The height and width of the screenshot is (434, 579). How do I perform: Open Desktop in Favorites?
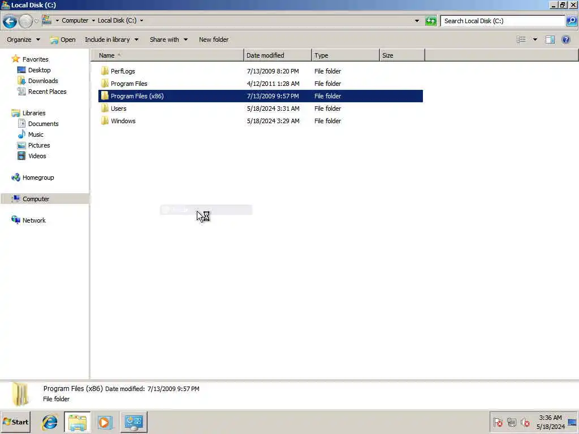click(39, 70)
